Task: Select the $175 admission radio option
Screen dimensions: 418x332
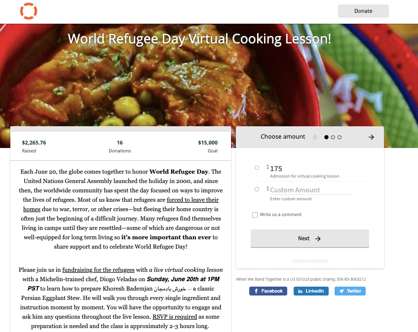Action: point(257,168)
